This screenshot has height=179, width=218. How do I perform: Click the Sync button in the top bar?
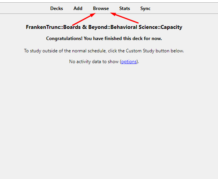coord(145,8)
